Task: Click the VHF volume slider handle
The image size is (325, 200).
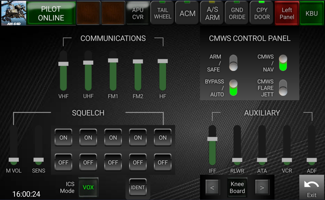Action: pos(63,64)
